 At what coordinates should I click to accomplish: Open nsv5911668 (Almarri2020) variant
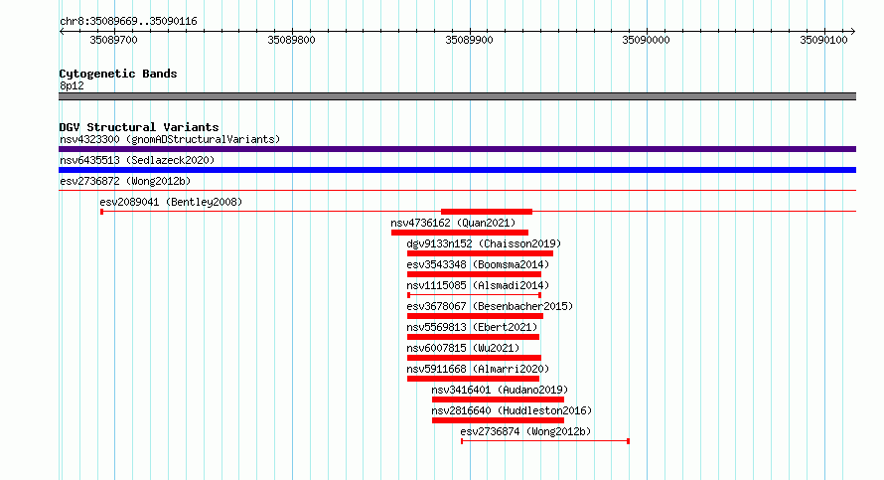point(478,369)
